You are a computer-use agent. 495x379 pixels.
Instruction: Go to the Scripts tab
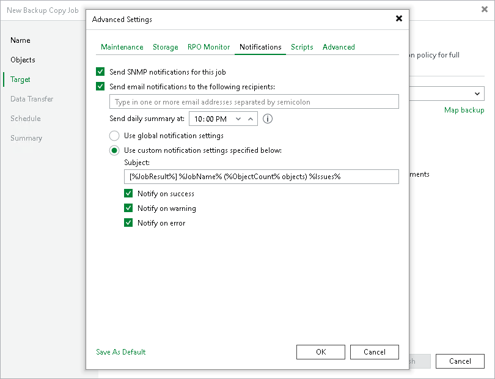tap(302, 47)
